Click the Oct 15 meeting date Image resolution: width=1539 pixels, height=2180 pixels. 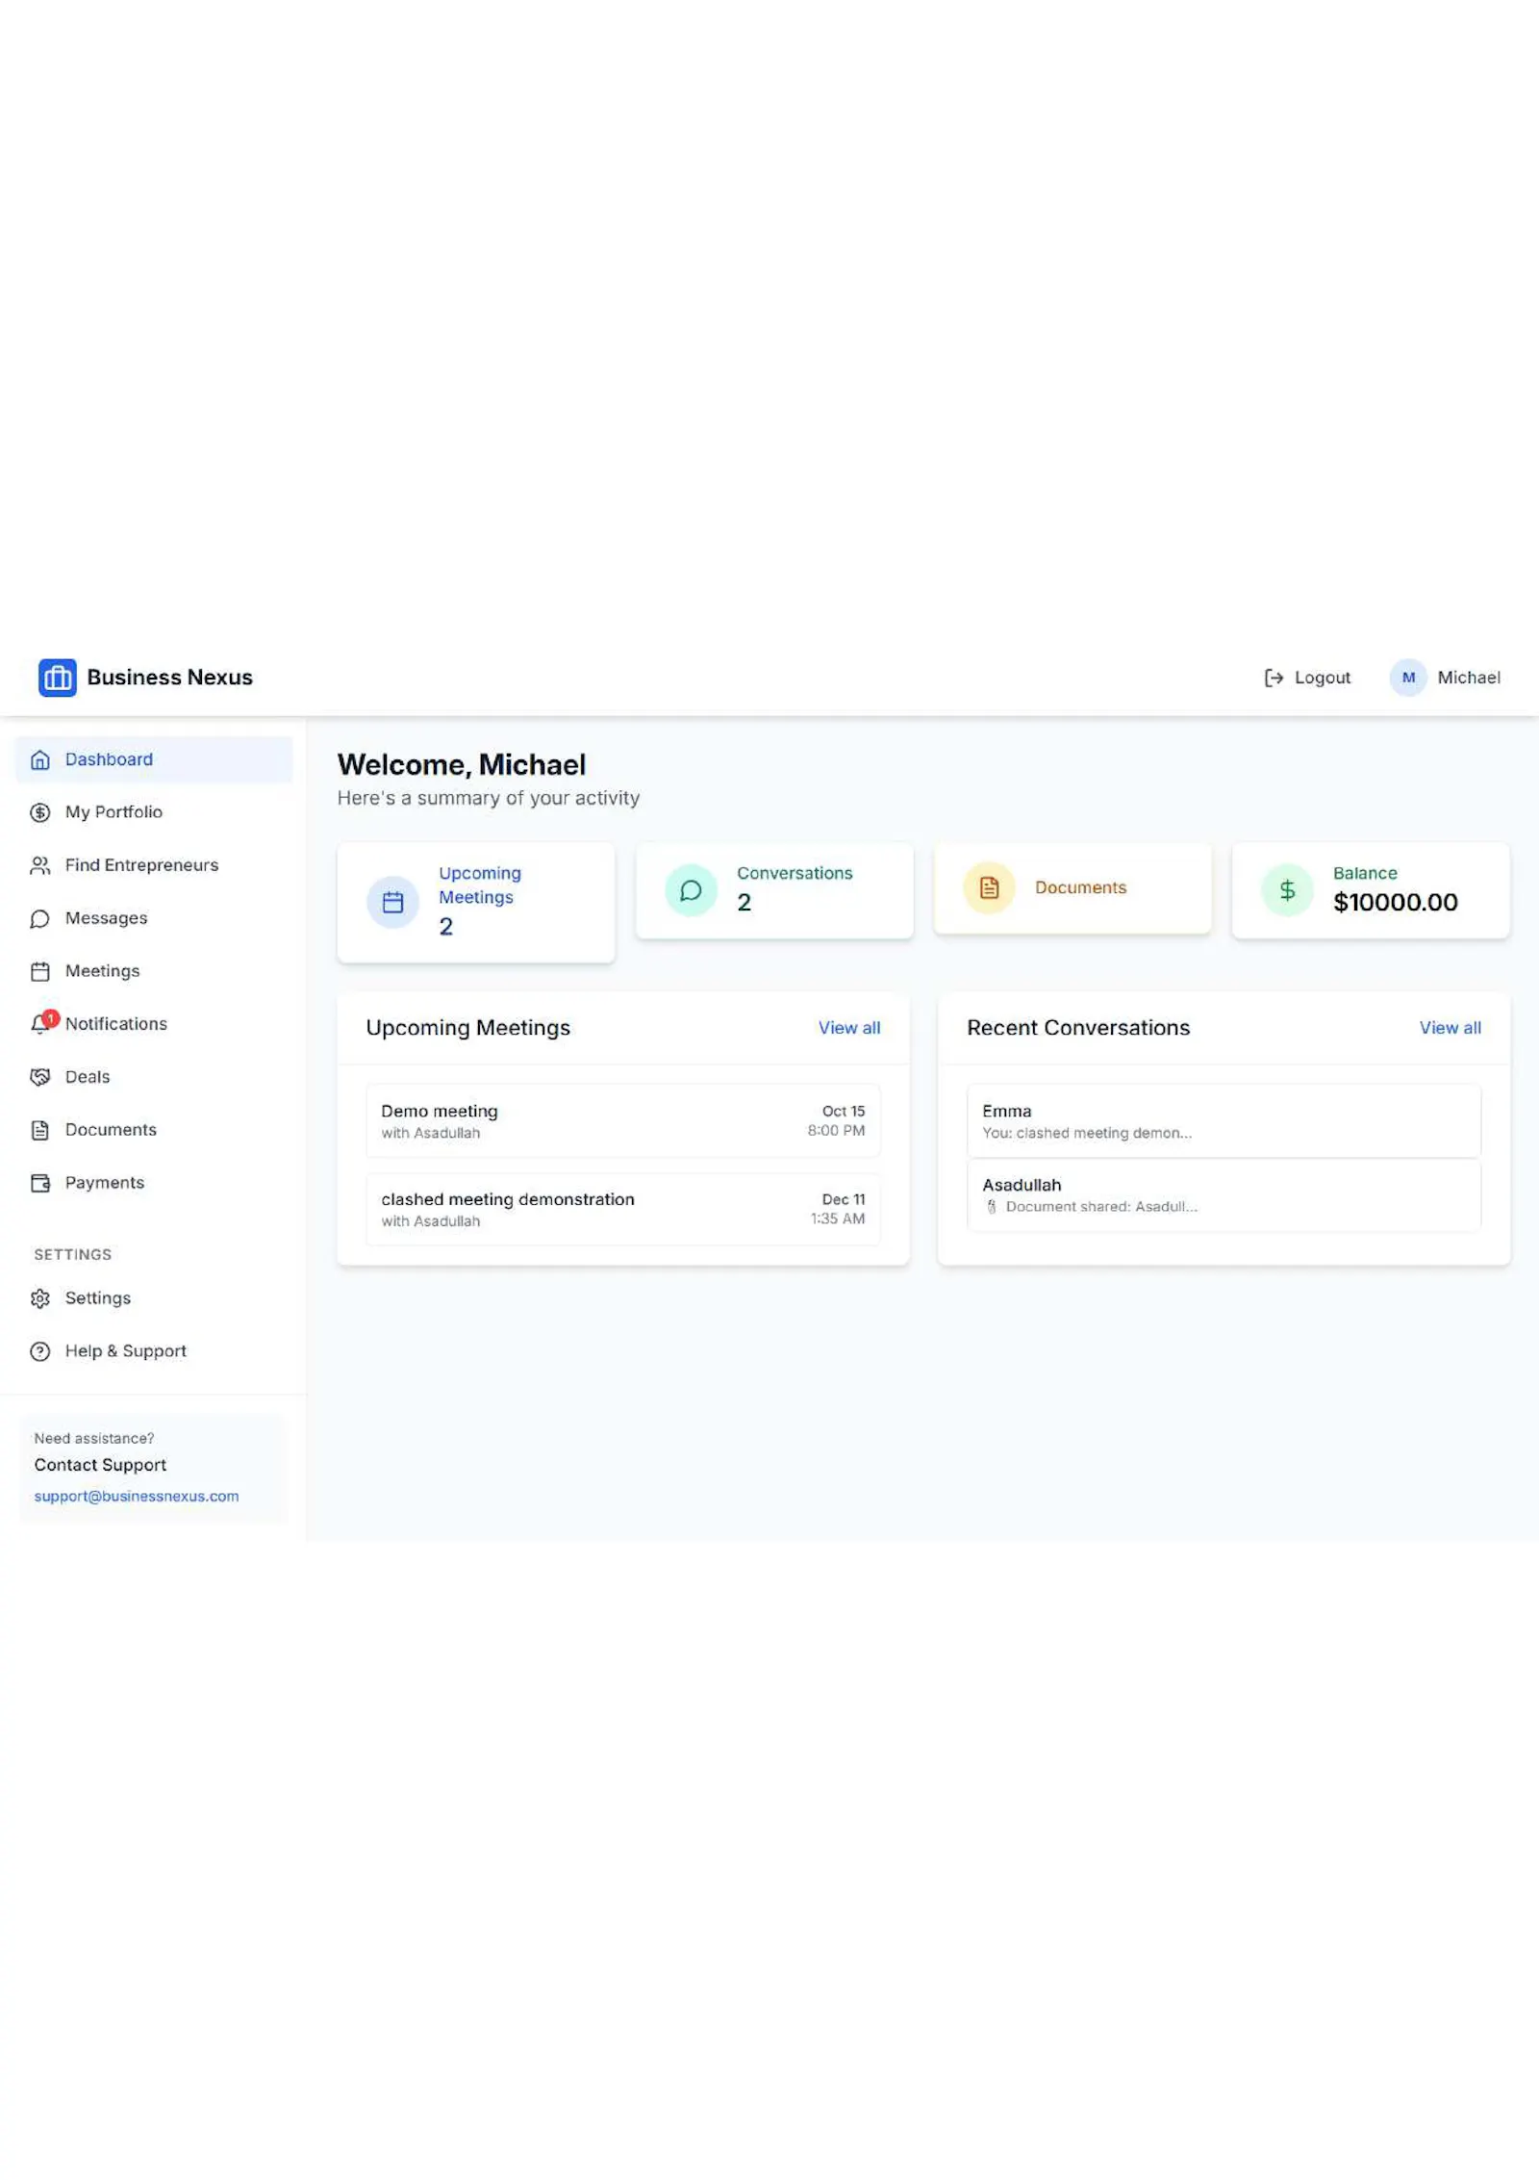click(844, 1112)
